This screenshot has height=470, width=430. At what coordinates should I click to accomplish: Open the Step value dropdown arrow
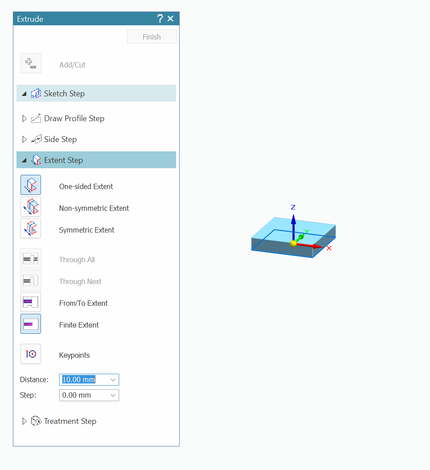click(x=113, y=395)
